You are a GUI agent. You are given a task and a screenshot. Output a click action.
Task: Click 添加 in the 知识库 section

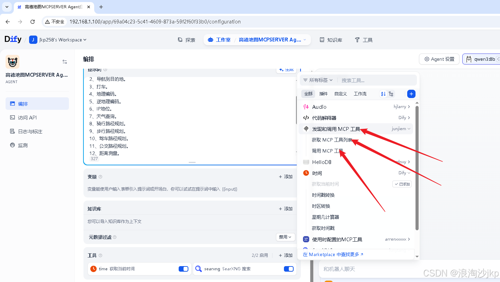tap(286, 209)
